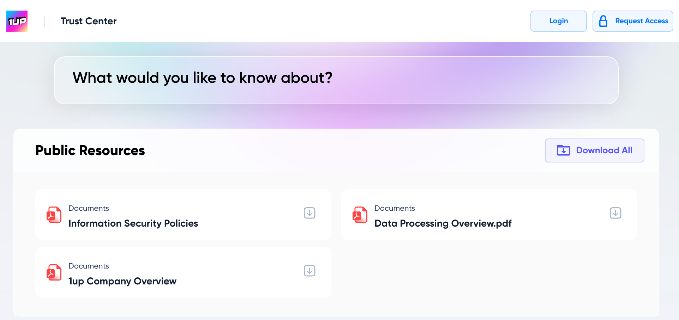Click the PDF icon for 1up Company Overview
Viewport: 679px width, 320px height.
(x=54, y=272)
